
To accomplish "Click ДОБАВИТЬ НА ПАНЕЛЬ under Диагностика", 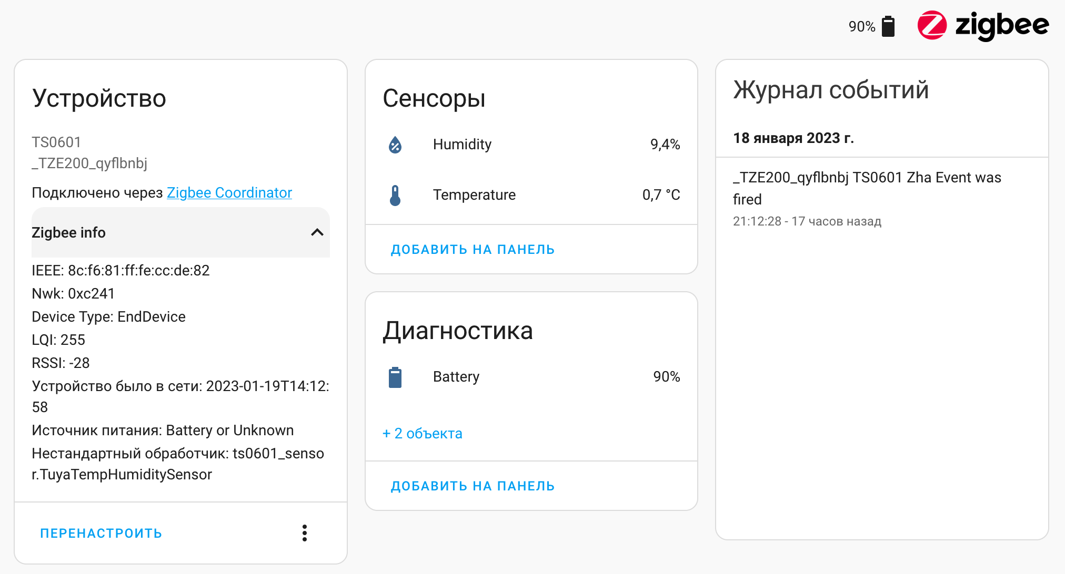I will (x=472, y=486).
